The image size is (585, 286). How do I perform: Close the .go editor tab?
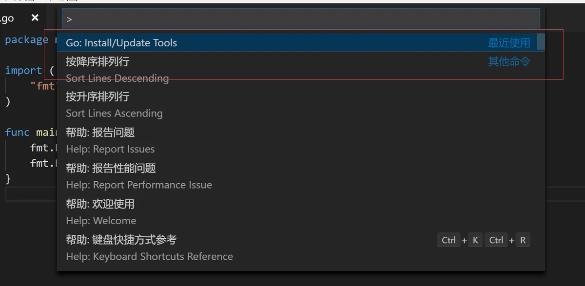tap(35, 18)
